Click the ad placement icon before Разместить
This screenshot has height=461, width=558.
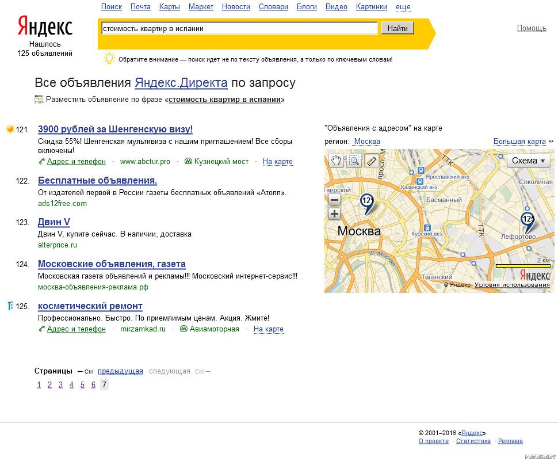coord(39,100)
